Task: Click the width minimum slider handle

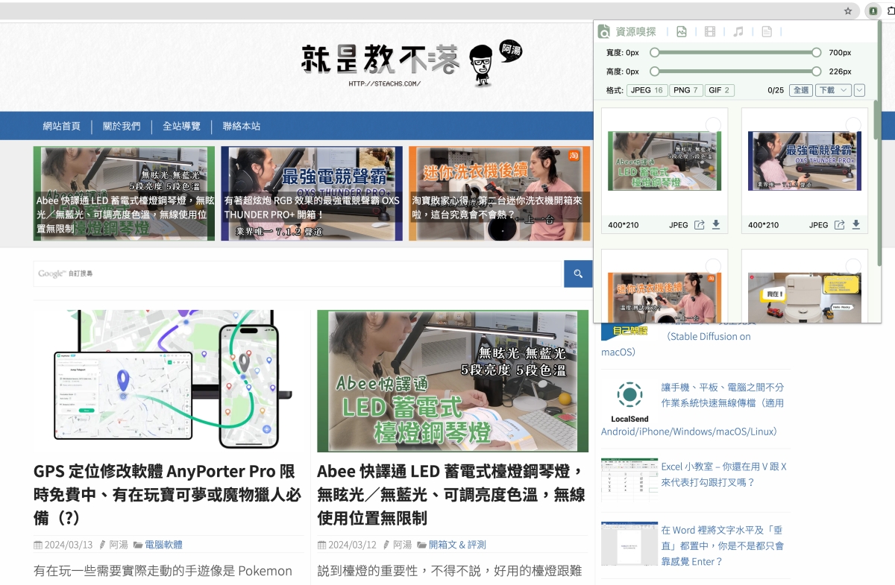Action: coord(654,52)
